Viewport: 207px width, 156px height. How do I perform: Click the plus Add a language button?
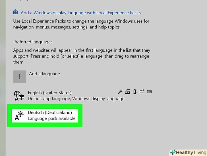(20, 77)
